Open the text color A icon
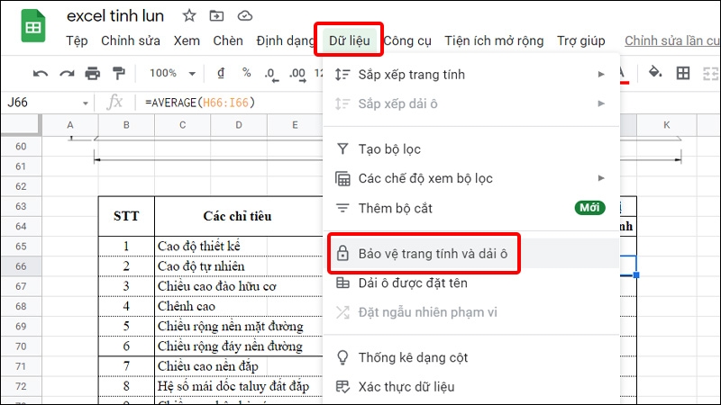 pos(624,75)
